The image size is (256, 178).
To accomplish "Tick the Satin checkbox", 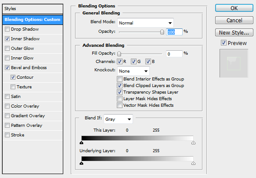I will click(7, 96).
